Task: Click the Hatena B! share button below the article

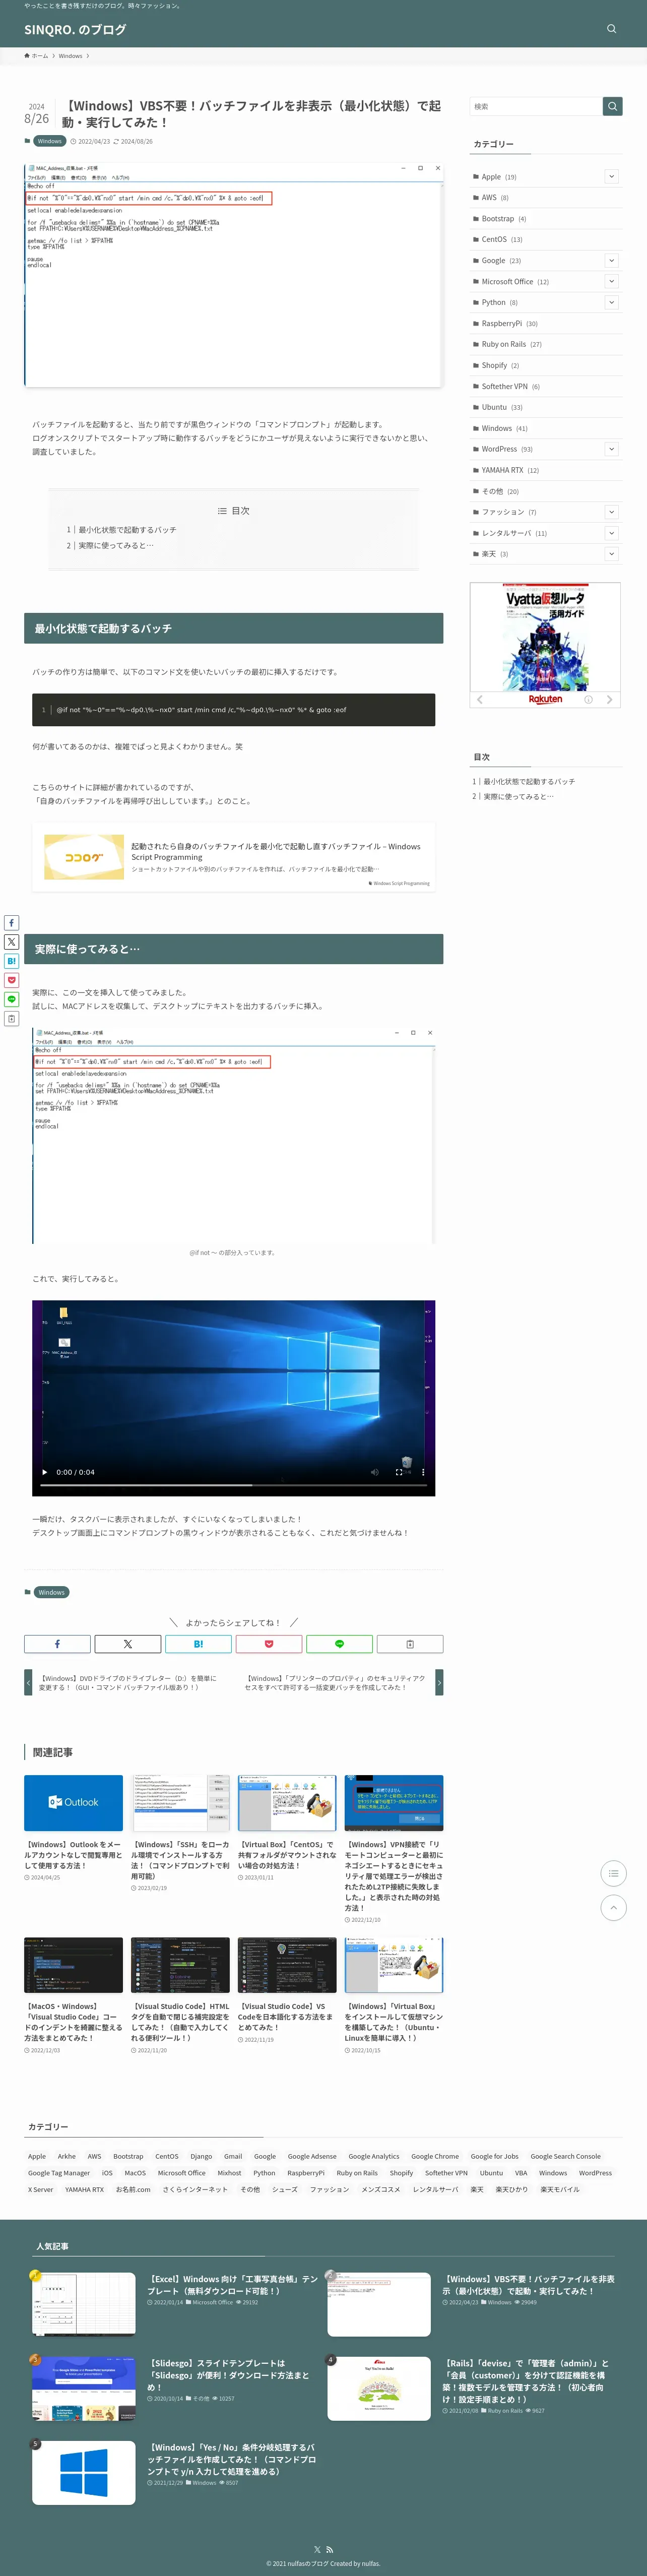Action: point(198,1644)
